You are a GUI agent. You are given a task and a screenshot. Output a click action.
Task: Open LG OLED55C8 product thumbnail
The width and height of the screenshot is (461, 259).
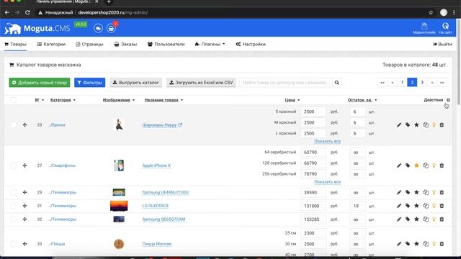tap(119, 206)
